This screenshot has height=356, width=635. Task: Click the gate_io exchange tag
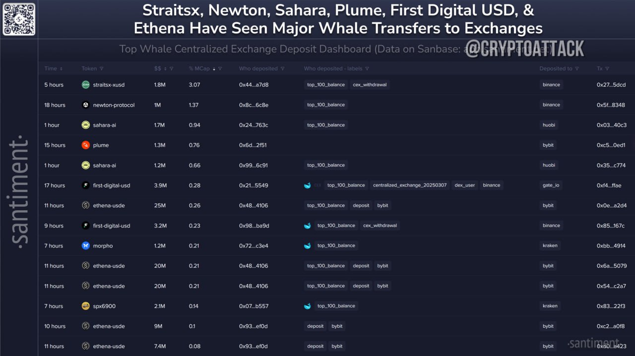tap(551, 185)
